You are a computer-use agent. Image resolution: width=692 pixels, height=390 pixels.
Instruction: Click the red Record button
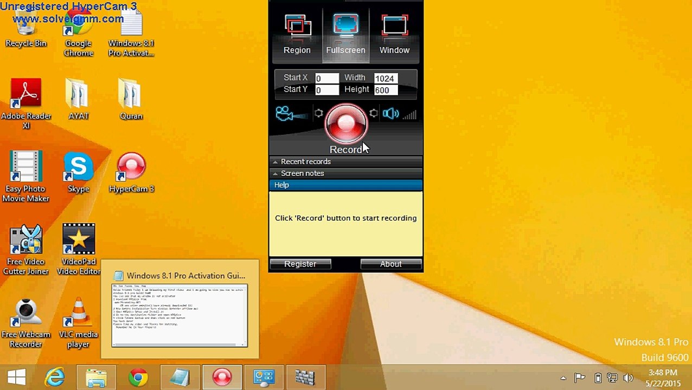click(346, 123)
